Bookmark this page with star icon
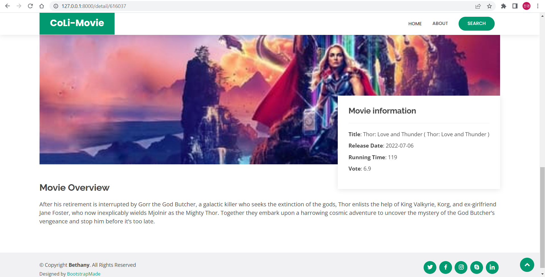Screen dimensions: 545x277 tap(489, 6)
